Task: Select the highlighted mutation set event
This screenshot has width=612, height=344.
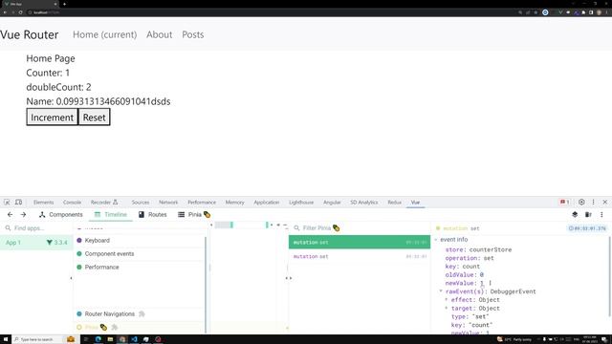Action: click(360, 242)
